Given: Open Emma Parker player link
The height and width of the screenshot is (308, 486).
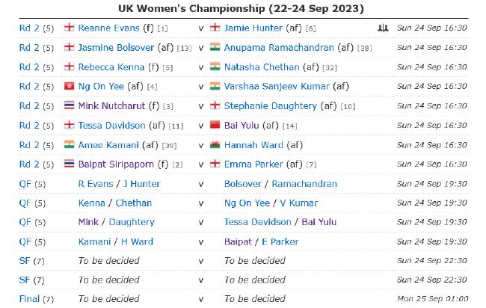Looking at the screenshot, I should (253, 164).
